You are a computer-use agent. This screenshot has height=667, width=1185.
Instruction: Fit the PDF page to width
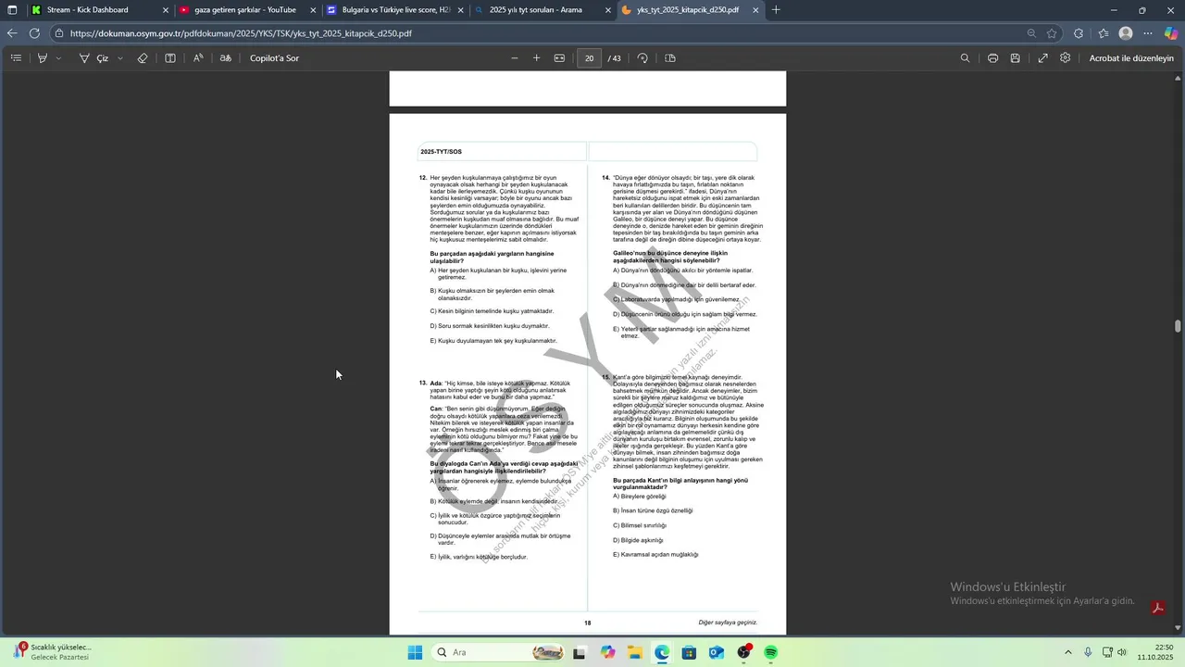559,58
